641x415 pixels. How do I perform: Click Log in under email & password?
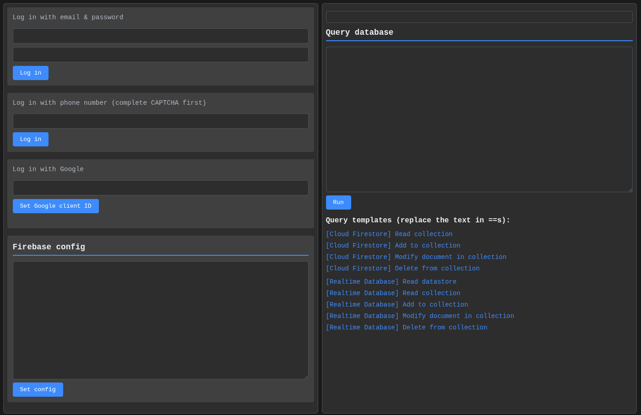31,73
